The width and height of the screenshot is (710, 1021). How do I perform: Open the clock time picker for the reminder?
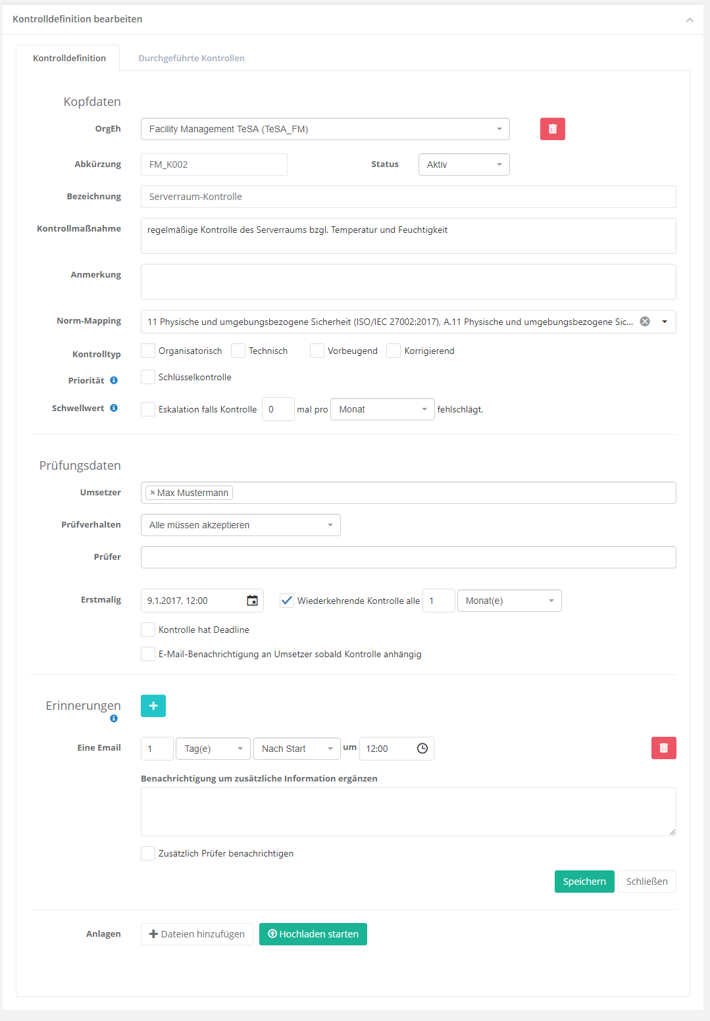point(422,749)
